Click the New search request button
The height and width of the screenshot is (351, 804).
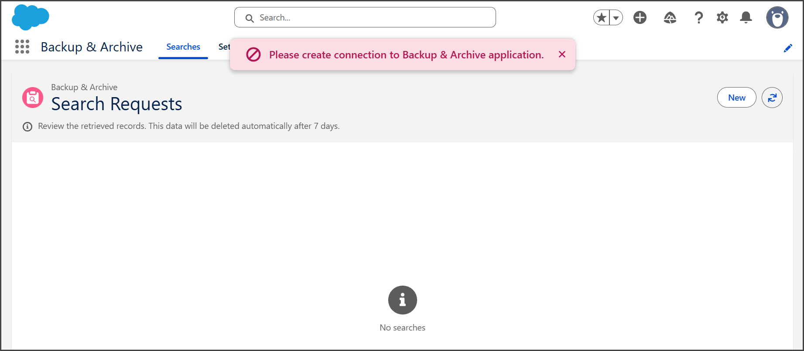click(x=736, y=98)
